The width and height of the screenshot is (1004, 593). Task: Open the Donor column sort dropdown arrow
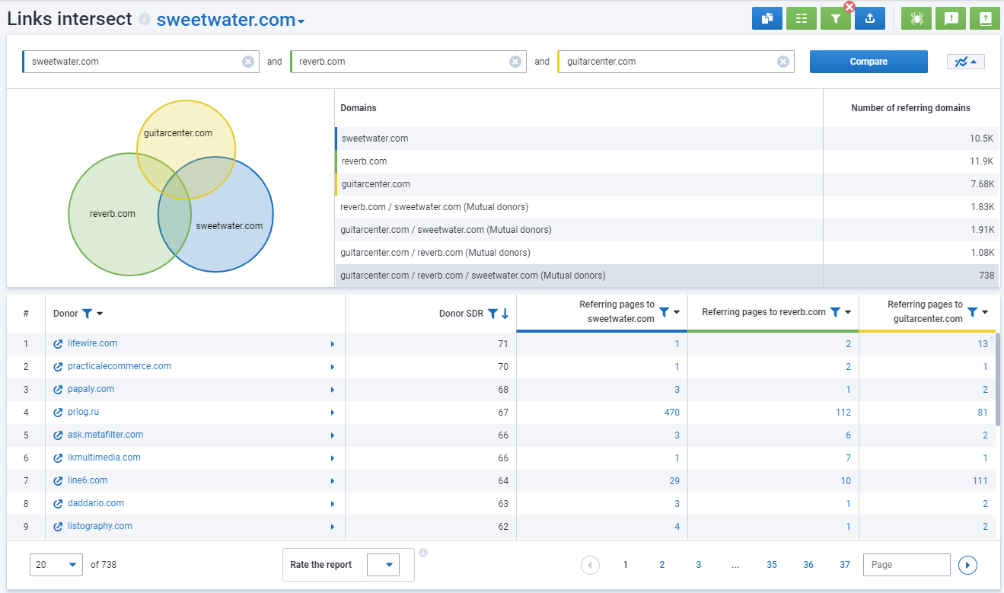[100, 314]
